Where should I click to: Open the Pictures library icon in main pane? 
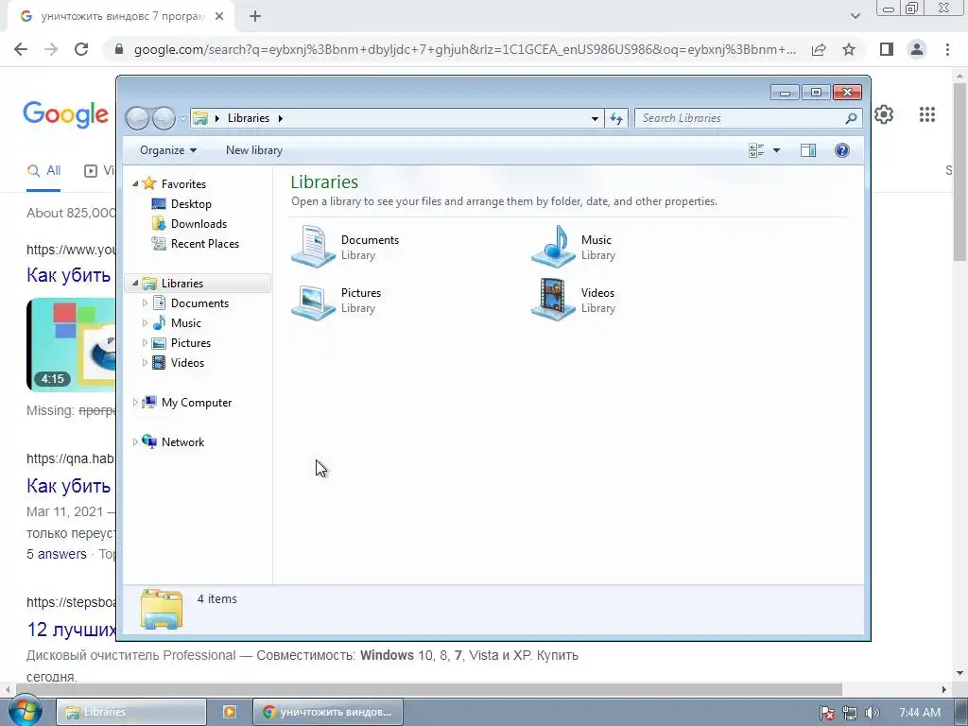[x=313, y=301]
